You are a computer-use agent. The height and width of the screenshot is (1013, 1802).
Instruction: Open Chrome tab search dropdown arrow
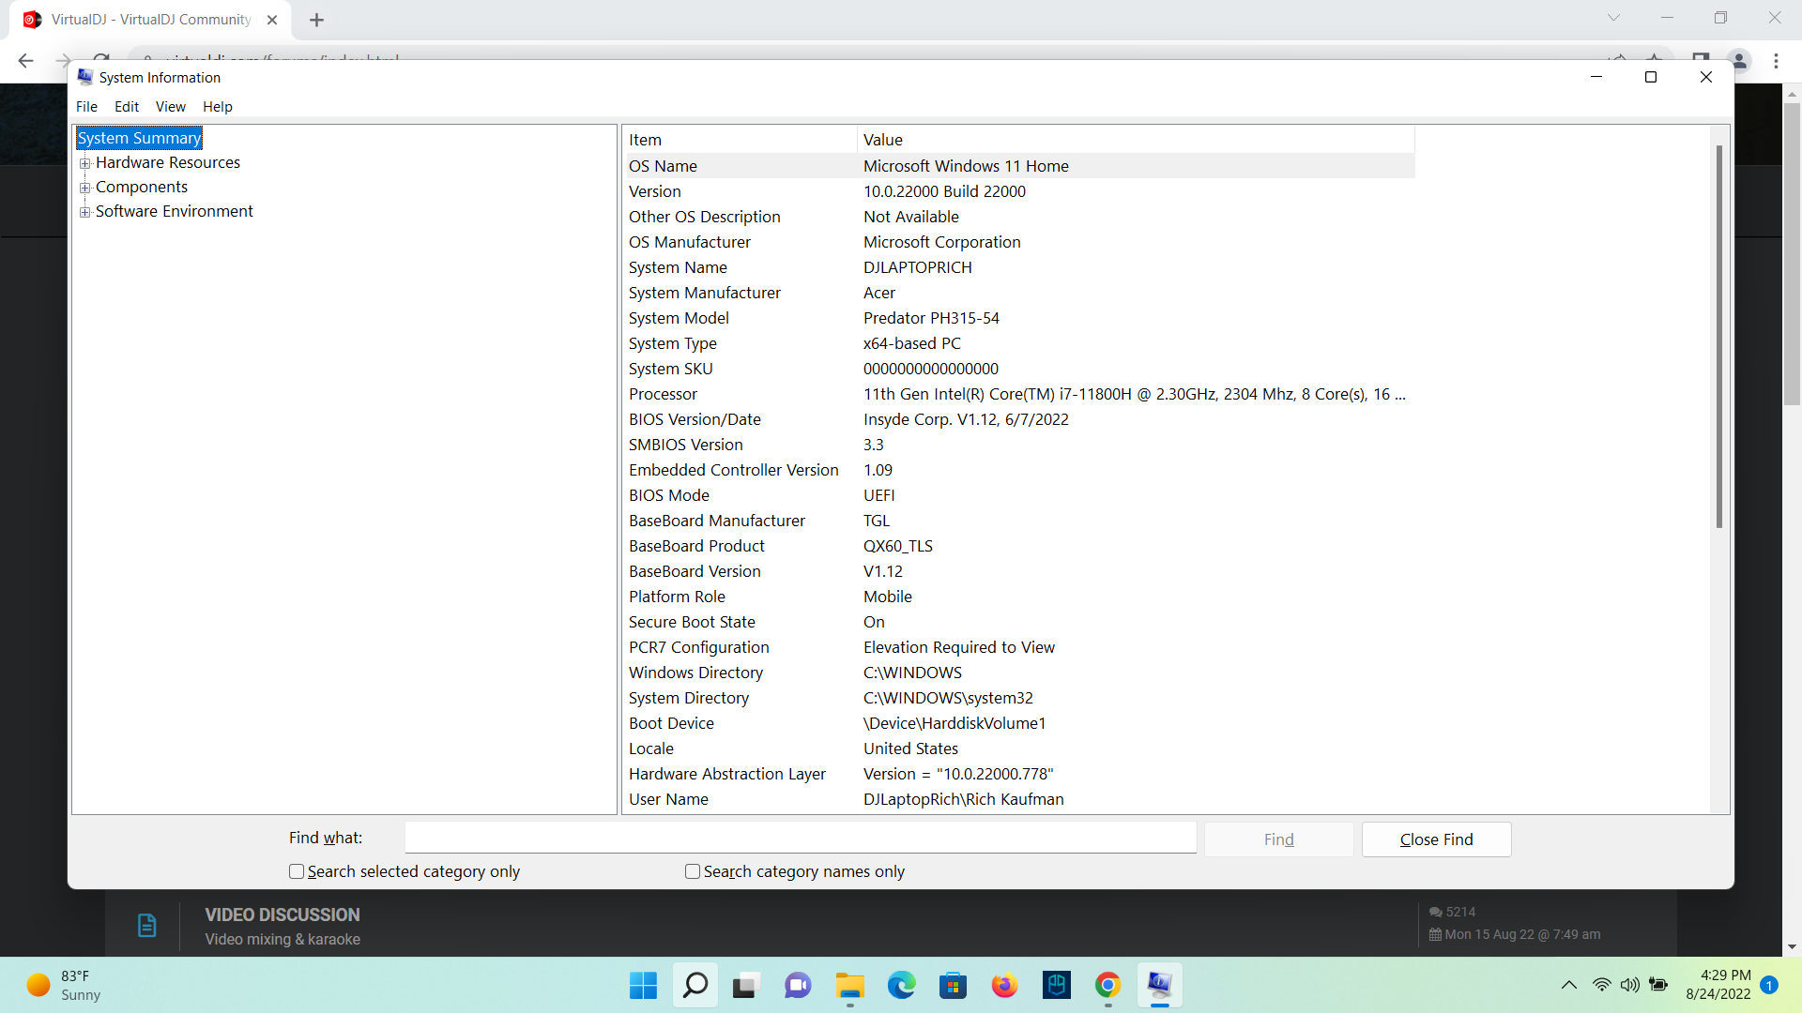1613,18
